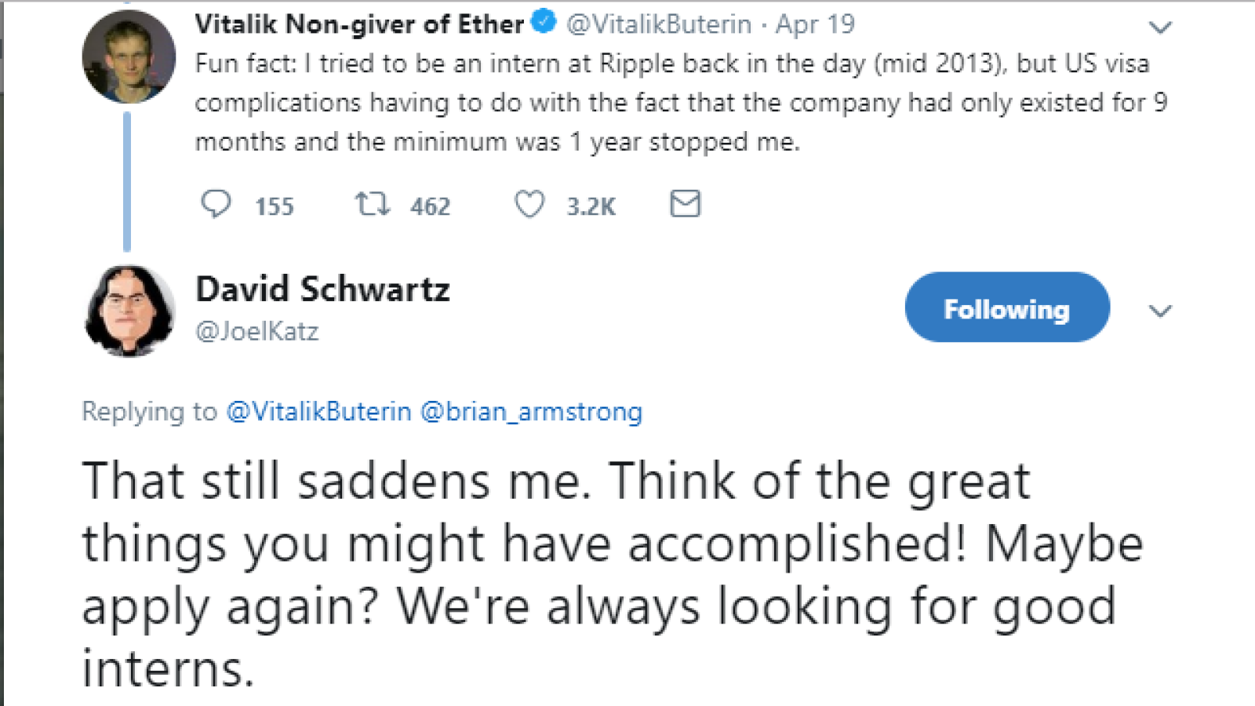Open David Schwartz's avatar image

coord(129,311)
